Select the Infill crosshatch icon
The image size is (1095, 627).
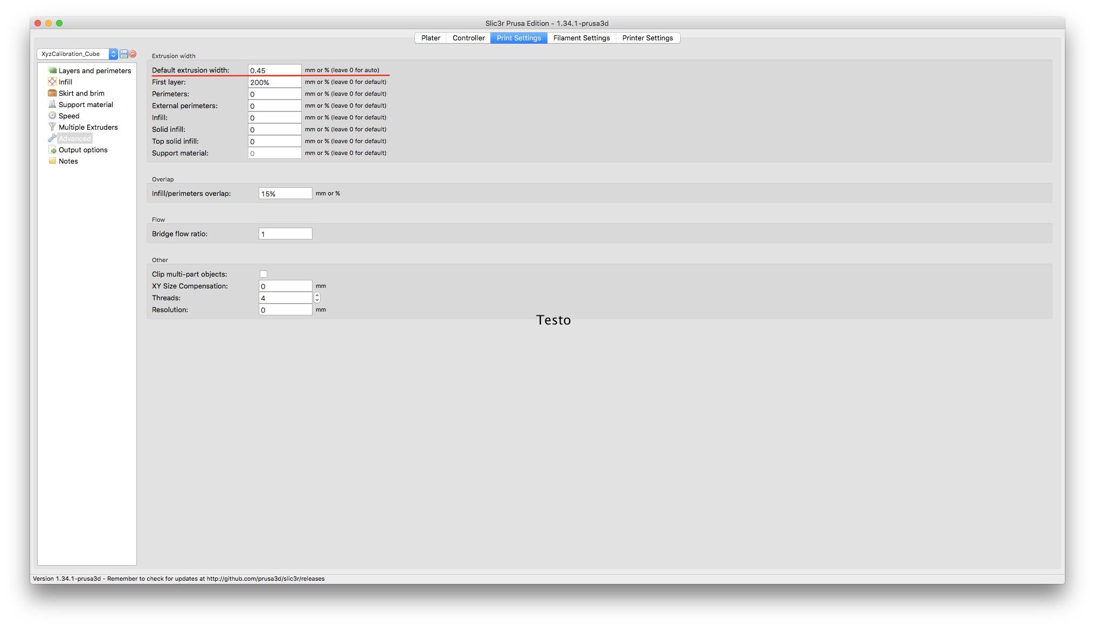pyautogui.click(x=52, y=82)
